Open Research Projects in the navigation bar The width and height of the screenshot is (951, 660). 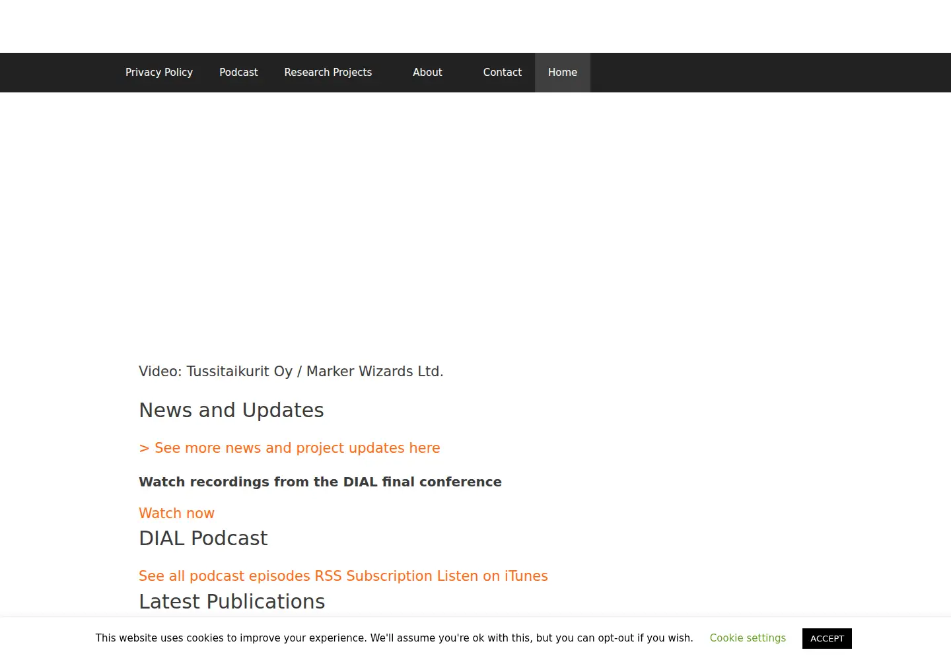328,73
